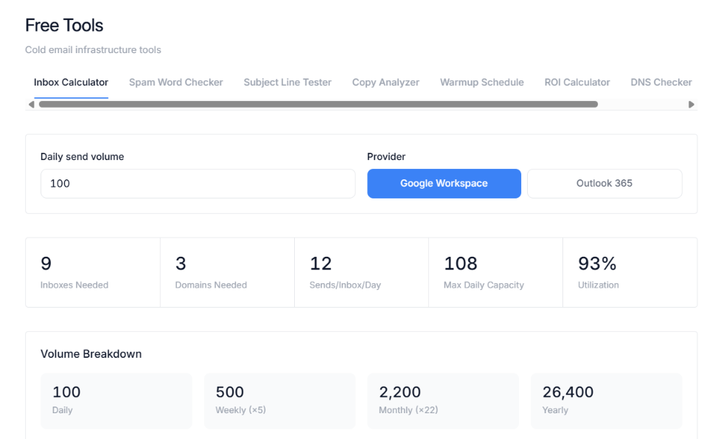The image size is (718, 439).
Task: Click the 100 Daily volume card
Action: (x=116, y=401)
